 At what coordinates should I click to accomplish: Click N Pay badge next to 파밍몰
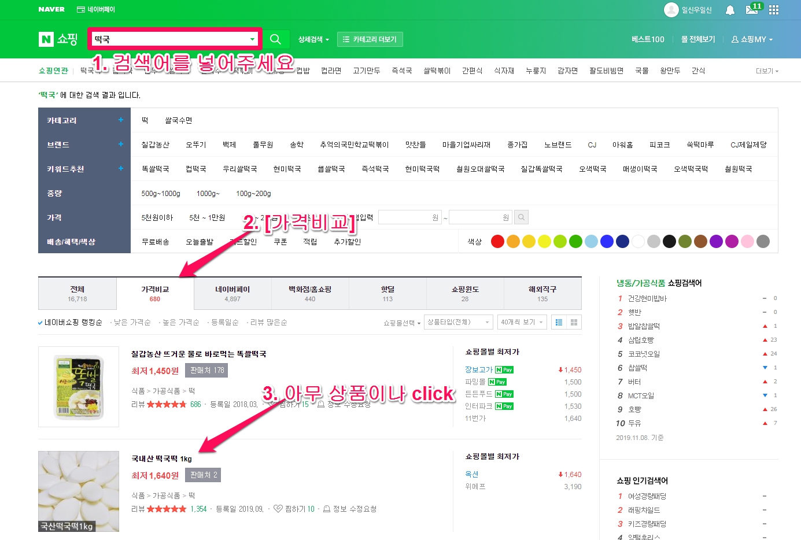[x=497, y=382]
